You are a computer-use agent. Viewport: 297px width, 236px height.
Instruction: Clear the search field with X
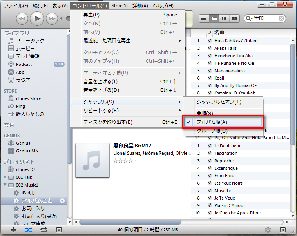click(x=281, y=18)
